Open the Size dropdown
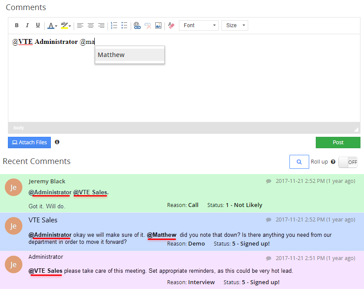Image resolution: width=364 pixels, height=289 pixels. 235,25
